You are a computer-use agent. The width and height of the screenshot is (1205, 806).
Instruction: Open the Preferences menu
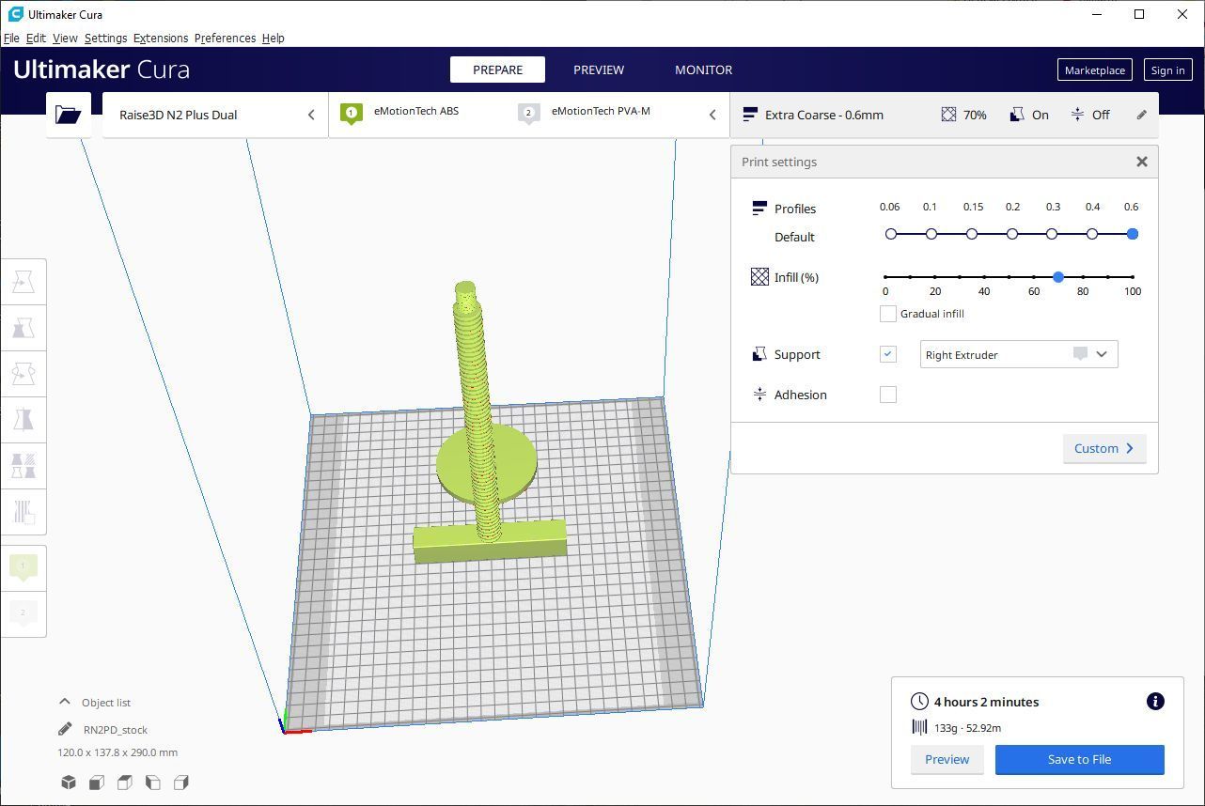tap(225, 38)
